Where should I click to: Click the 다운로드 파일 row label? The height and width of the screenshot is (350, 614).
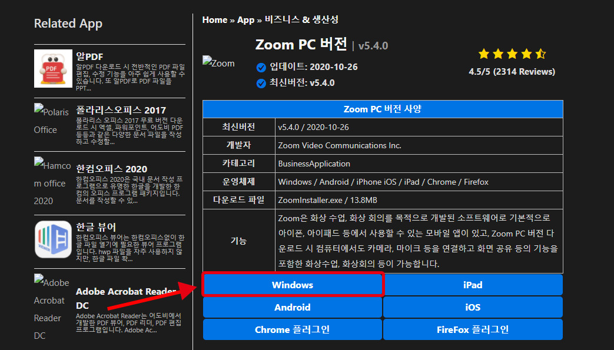239,200
